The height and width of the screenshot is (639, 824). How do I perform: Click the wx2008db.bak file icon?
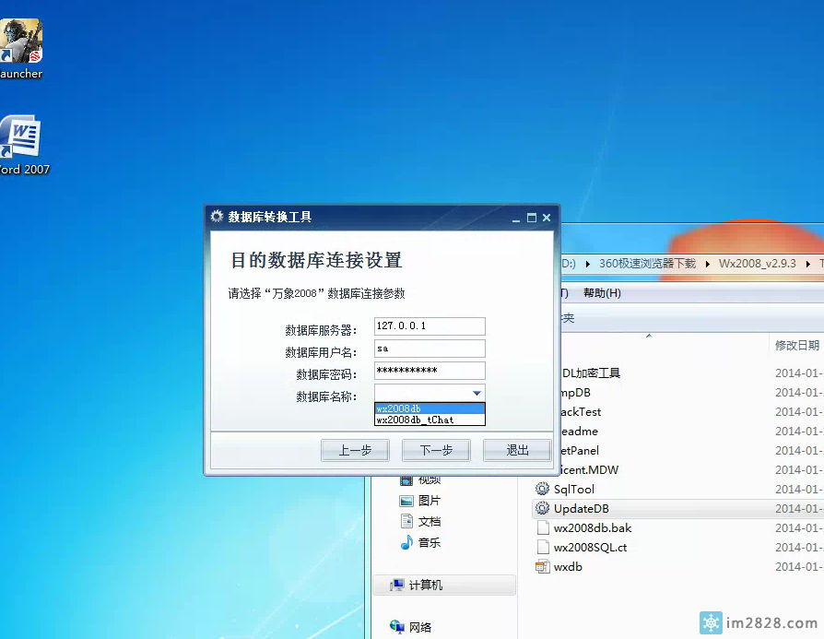pos(542,528)
